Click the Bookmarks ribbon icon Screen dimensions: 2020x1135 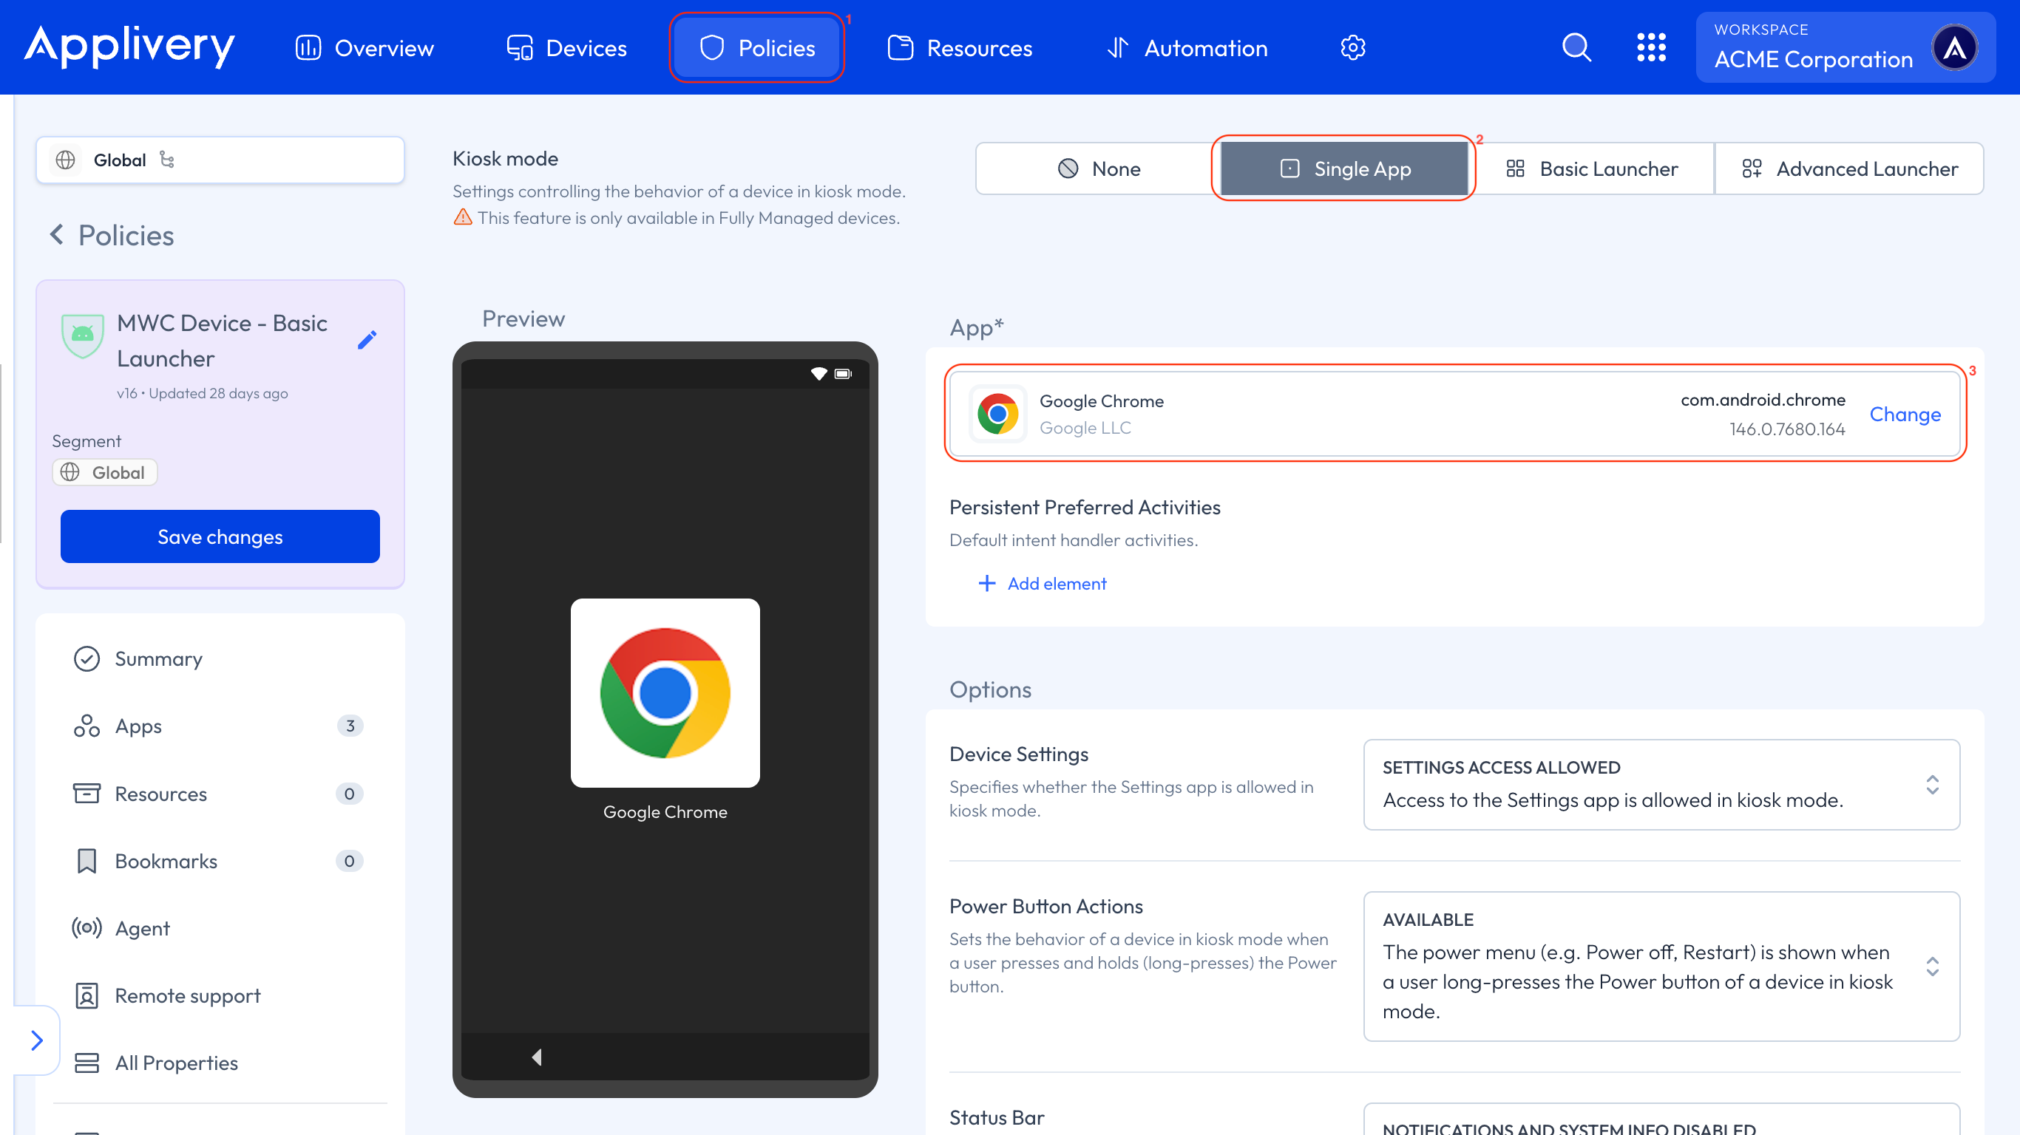(87, 862)
